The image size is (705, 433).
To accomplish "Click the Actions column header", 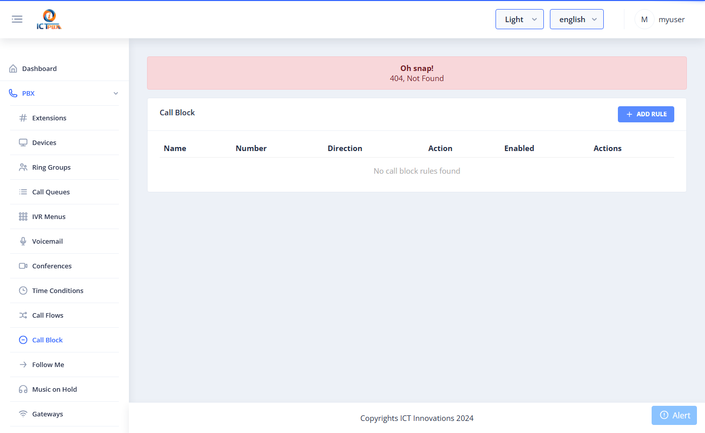I will (607, 149).
